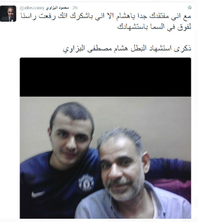Open the attached photo of two men
This screenshot has width=198, height=222.
105,138
